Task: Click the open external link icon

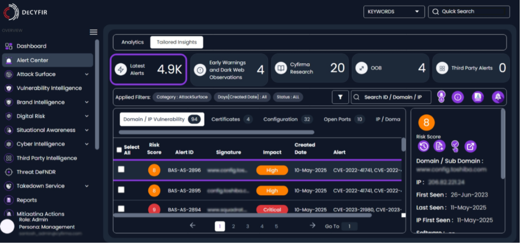Action: click(x=470, y=146)
